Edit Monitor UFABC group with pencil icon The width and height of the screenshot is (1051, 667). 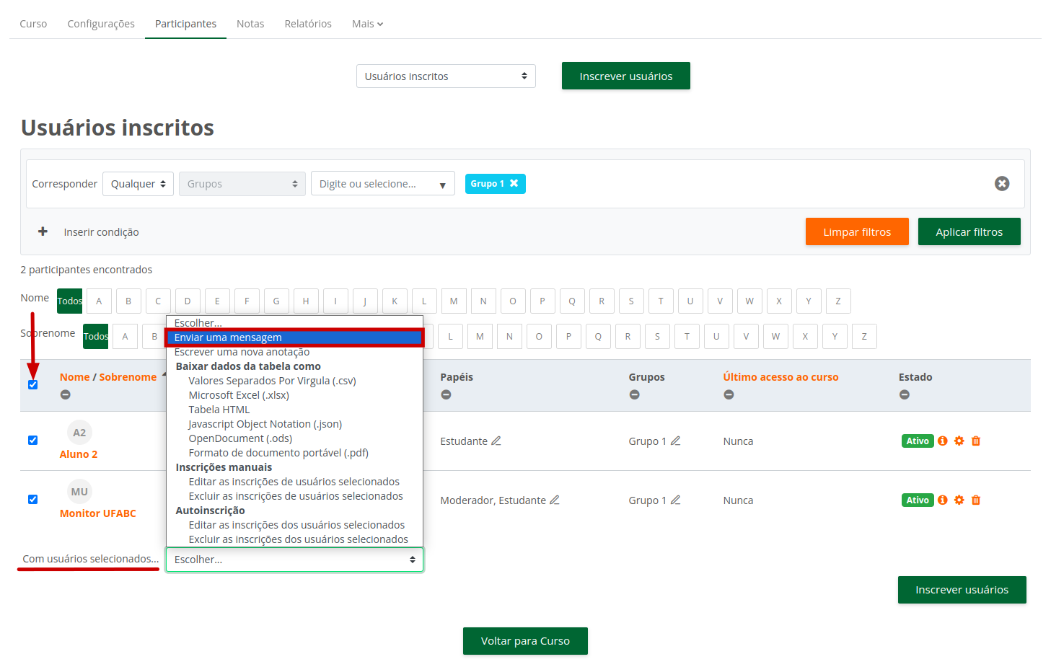675,500
